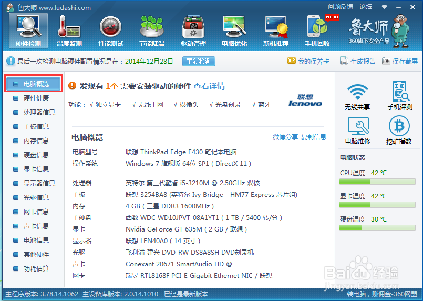
Task: Open the 节能降温 energy saving tool
Action: (152, 31)
